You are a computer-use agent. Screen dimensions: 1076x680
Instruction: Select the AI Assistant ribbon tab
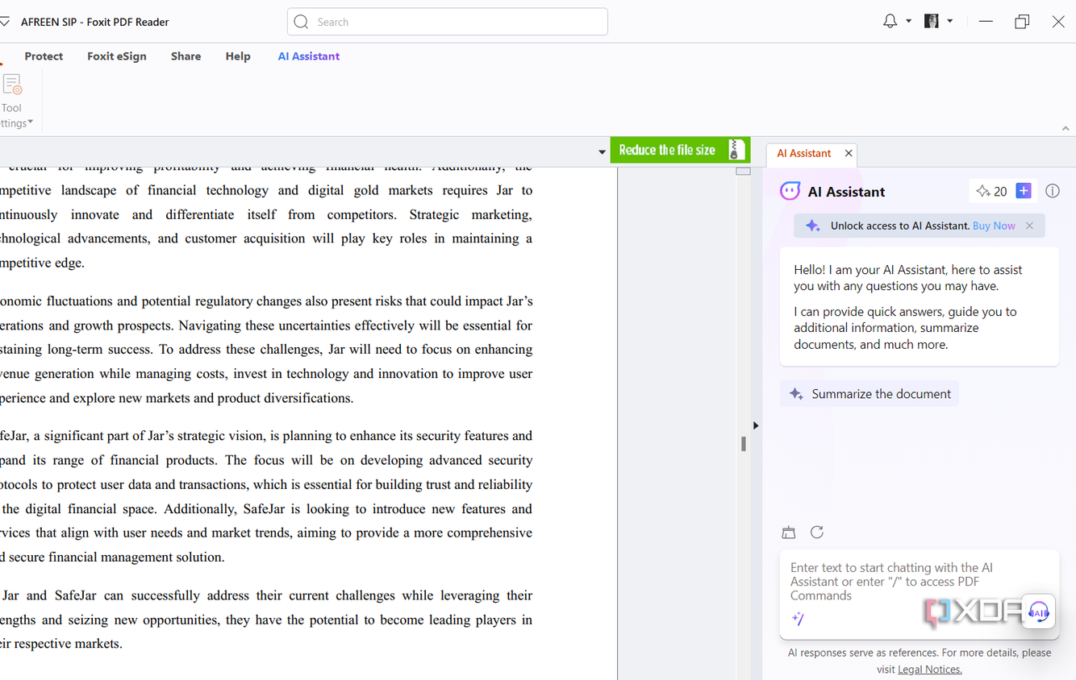coord(309,56)
